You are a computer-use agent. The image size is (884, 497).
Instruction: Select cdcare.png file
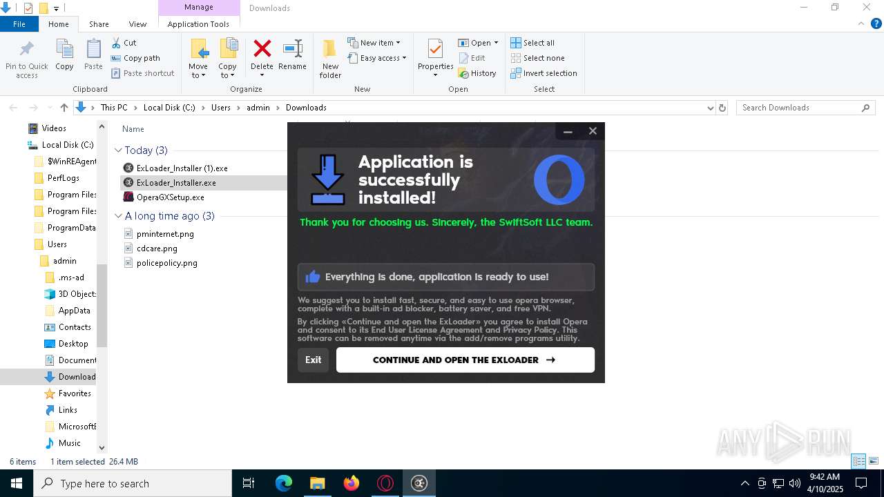click(x=157, y=248)
